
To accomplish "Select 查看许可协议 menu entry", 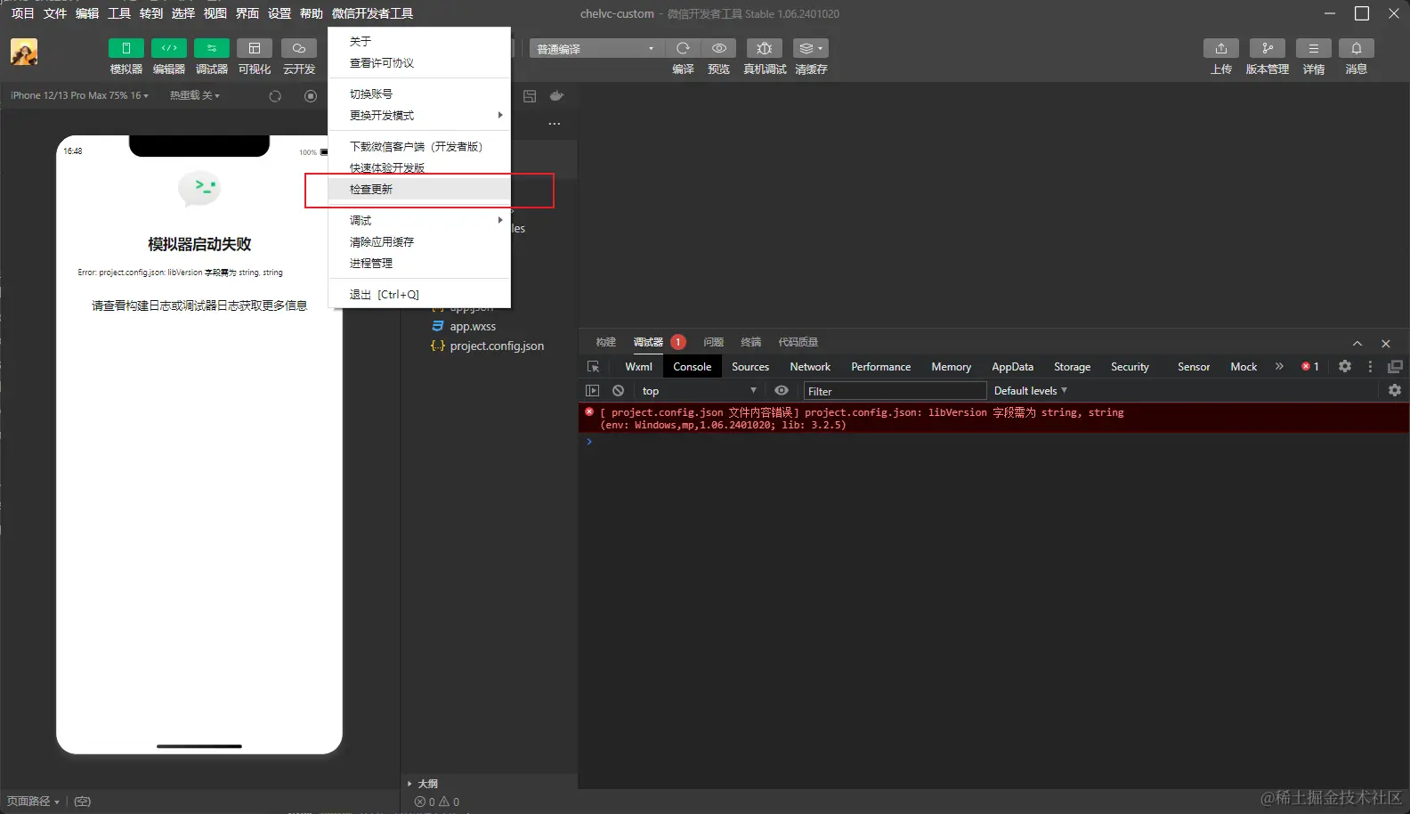I will [x=419, y=63].
